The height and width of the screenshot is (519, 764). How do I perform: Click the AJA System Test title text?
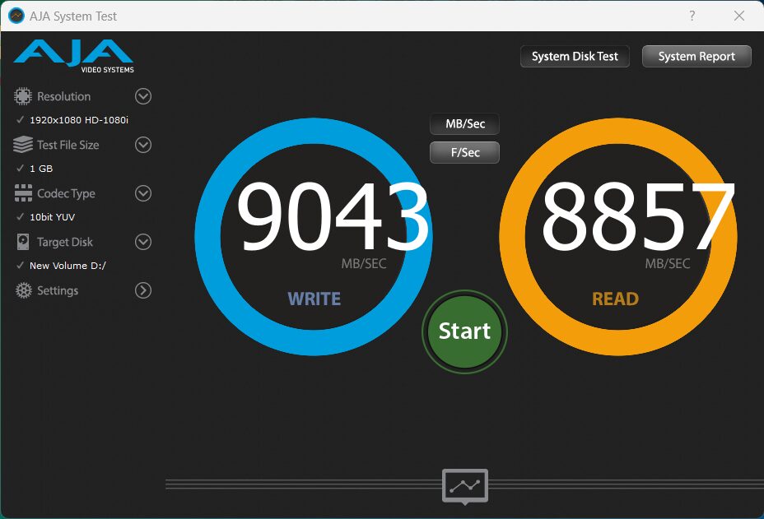(73, 16)
